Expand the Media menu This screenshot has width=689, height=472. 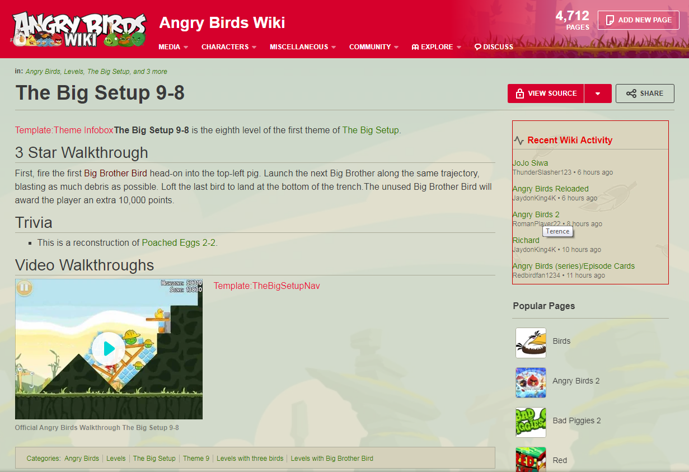tap(174, 47)
